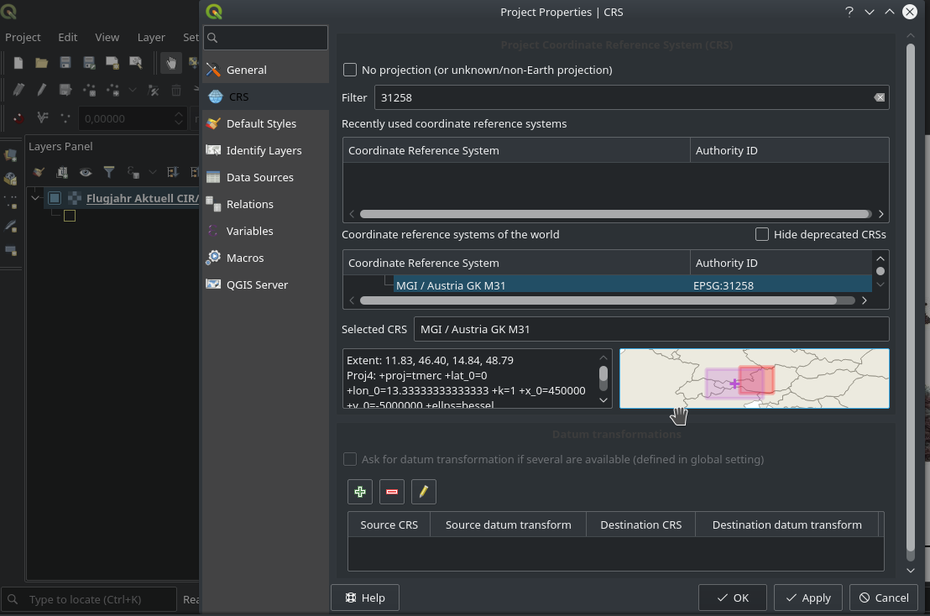Viewport: 930px width, 616px height.
Task: Click right arrow of recently used CRS scrollbar
Action: click(880, 214)
